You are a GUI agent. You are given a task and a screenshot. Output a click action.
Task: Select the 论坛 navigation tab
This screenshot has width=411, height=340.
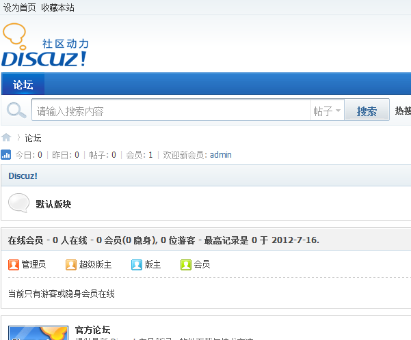tap(23, 85)
